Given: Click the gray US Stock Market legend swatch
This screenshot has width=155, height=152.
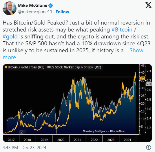Looking at the screenshot, I should (48, 67).
